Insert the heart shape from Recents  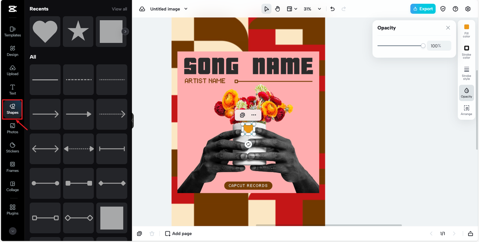[x=45, y=31]
